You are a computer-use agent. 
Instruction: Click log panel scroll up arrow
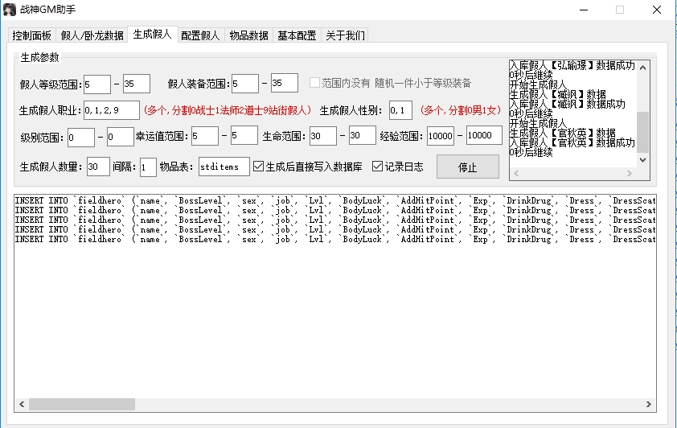(x=643, y=68)
